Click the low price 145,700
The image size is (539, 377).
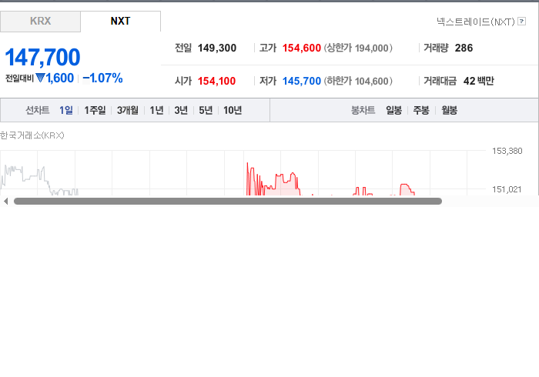click(x=302, y=81)
